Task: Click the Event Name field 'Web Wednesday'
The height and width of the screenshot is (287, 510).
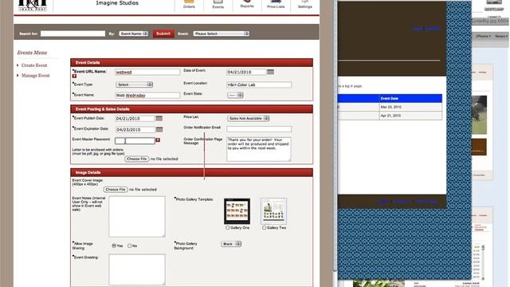Action: [147, 96]
